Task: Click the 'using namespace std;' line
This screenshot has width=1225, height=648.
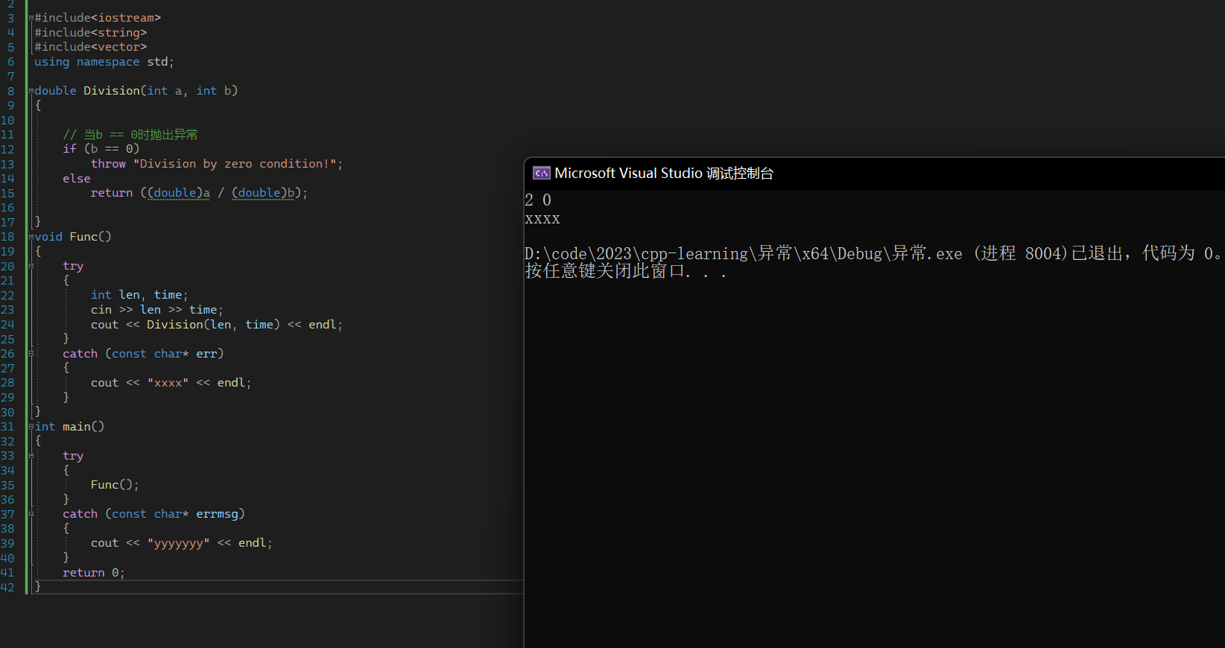Action: coord(104,61)
